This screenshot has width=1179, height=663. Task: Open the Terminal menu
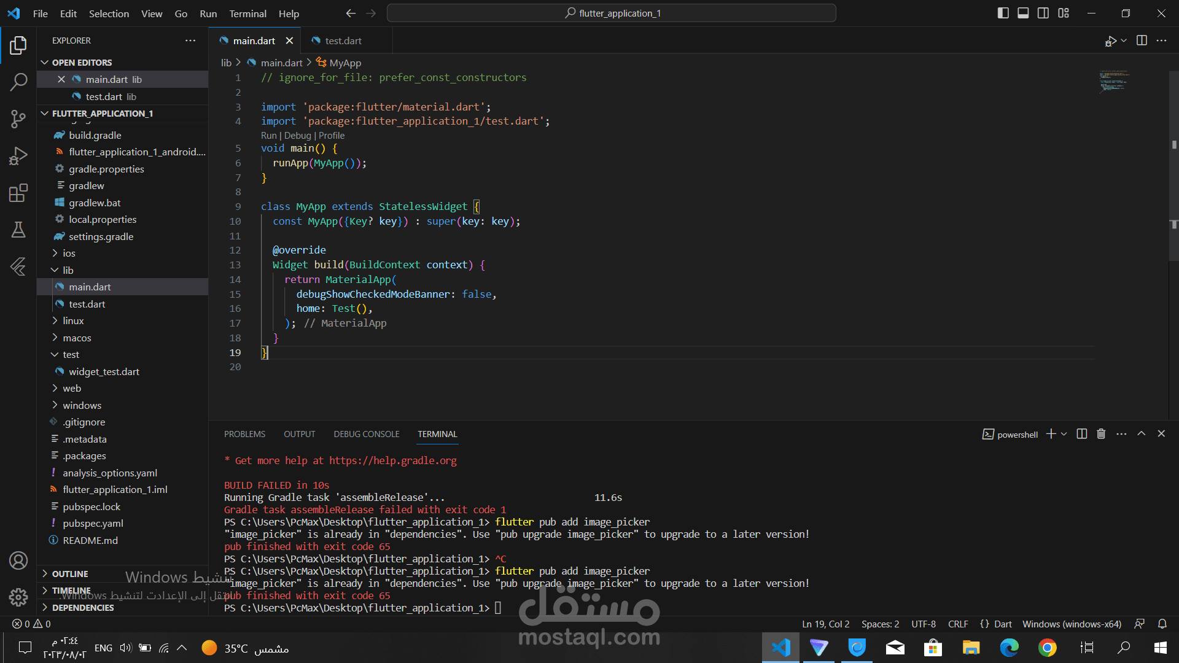pyautogui.click(x=247, y=14)
